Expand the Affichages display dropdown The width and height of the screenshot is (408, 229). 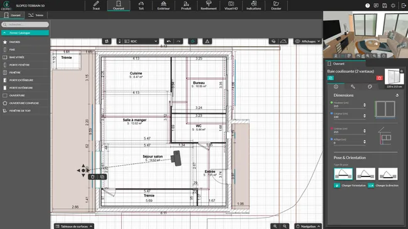(308, 41)
